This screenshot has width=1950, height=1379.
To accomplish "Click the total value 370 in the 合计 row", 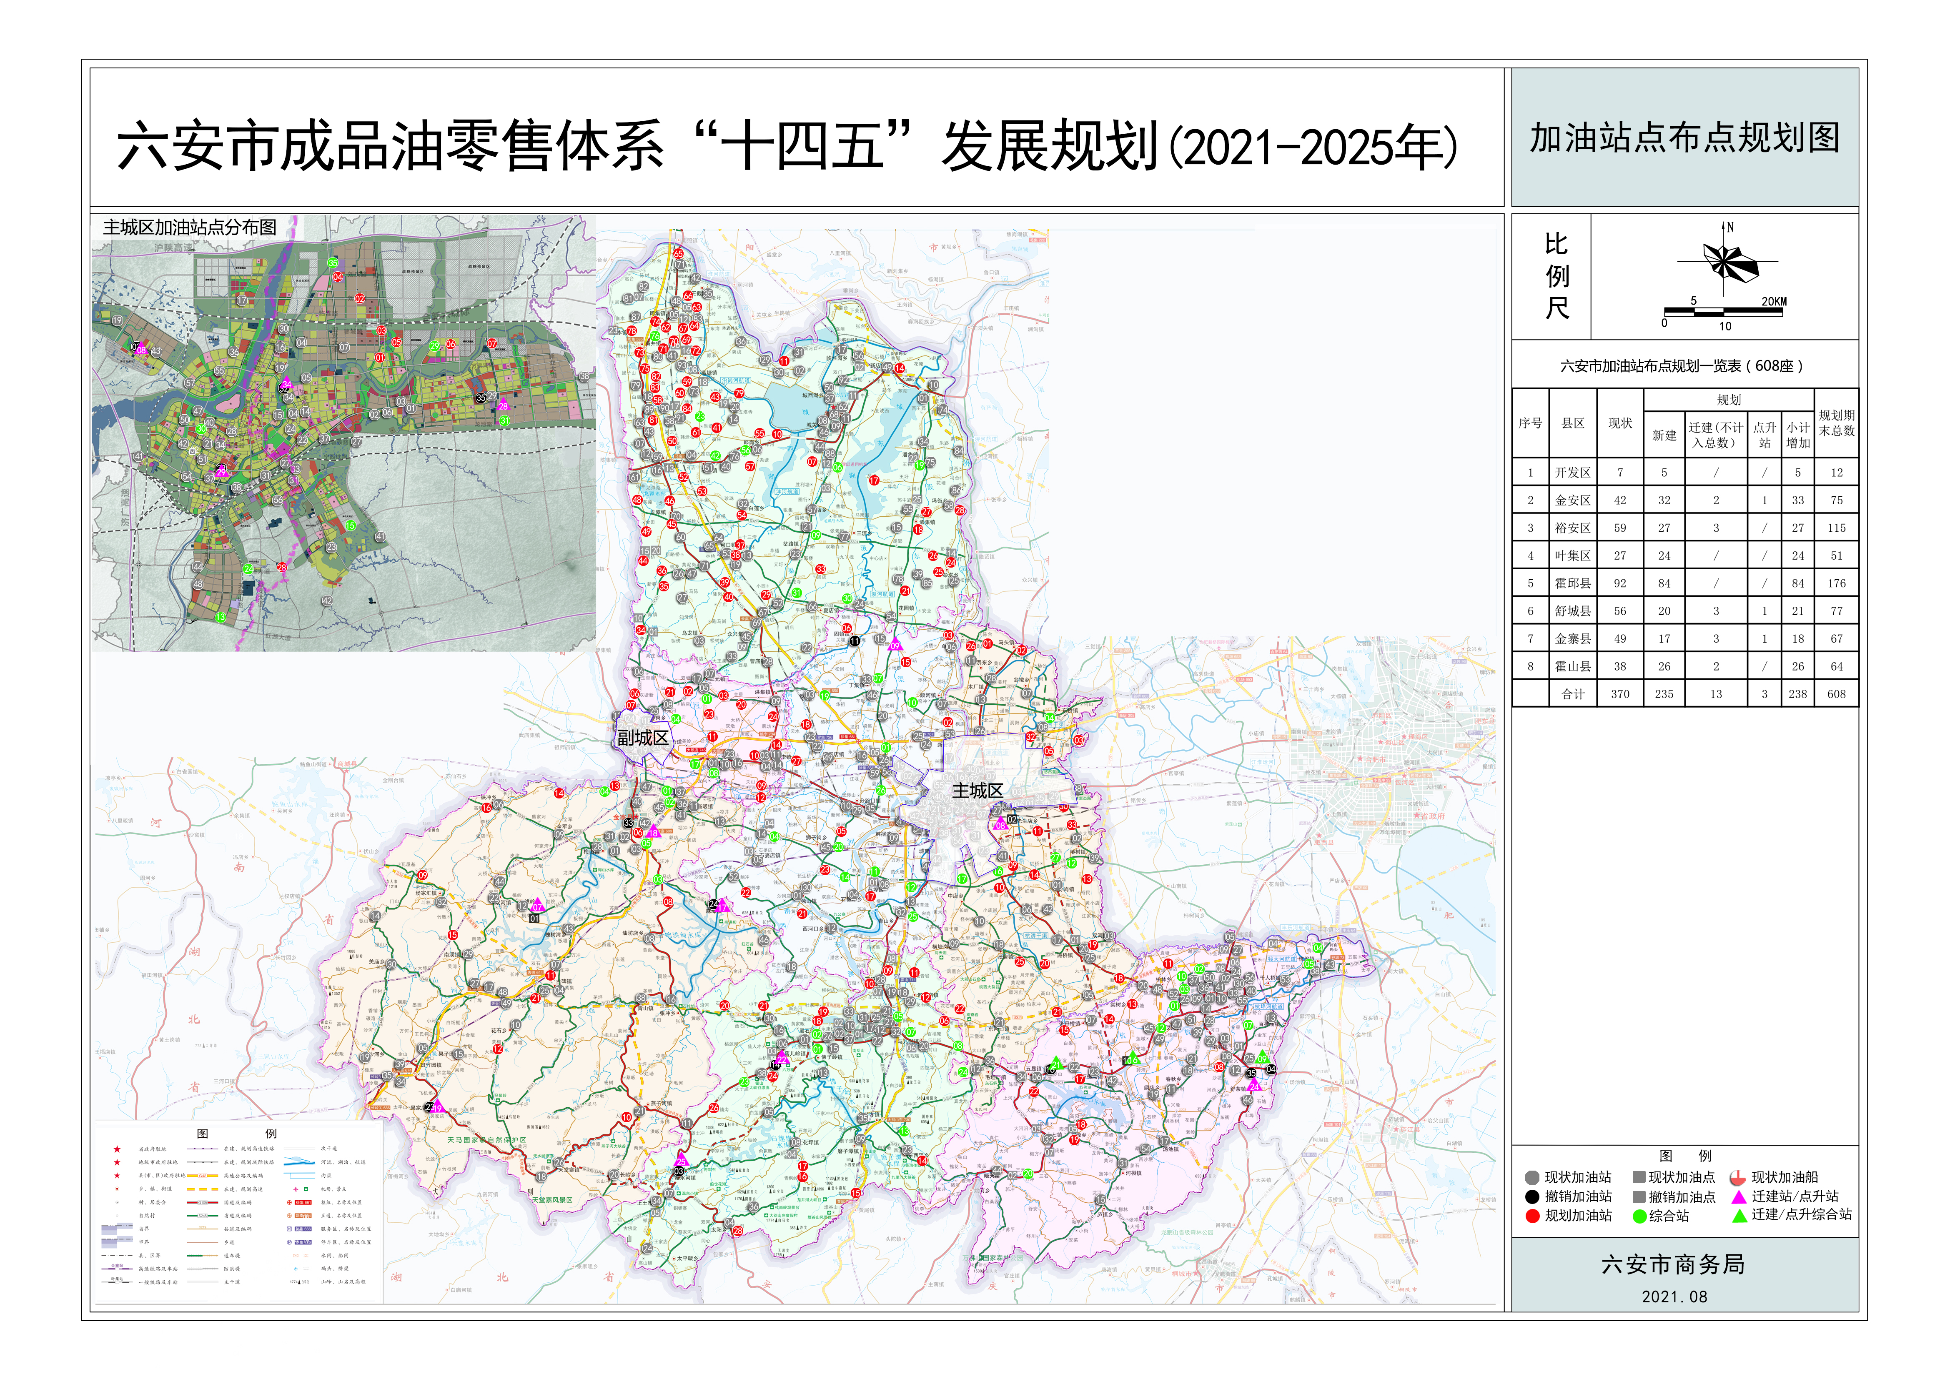I will 1619,694.
